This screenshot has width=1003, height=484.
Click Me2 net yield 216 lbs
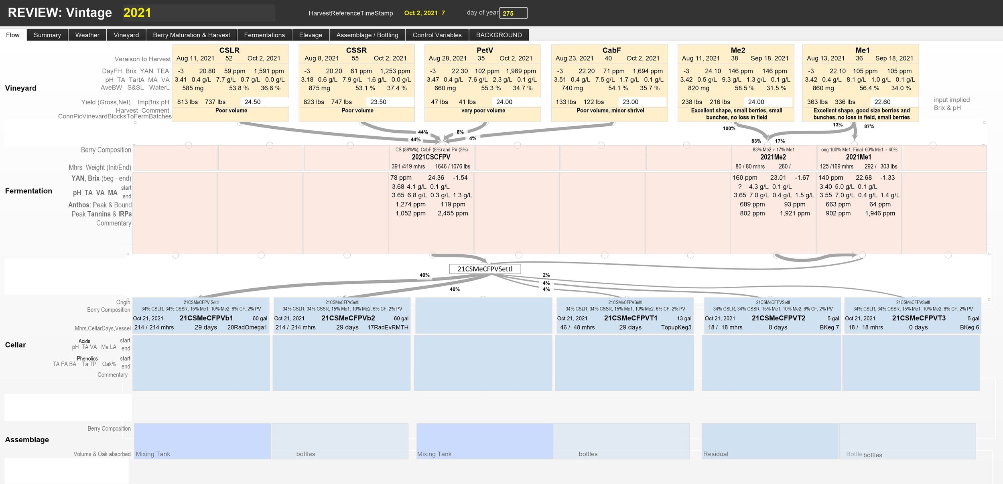(x=720, y=102)
